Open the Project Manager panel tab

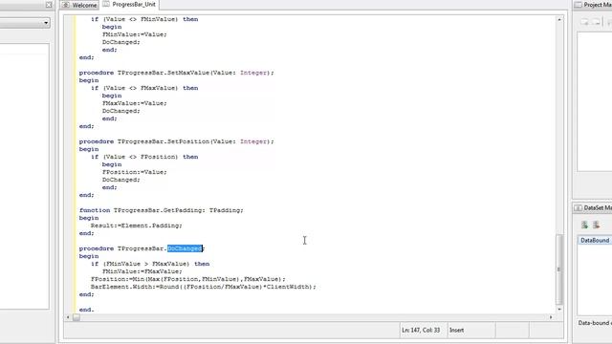(x=593, y=5)
